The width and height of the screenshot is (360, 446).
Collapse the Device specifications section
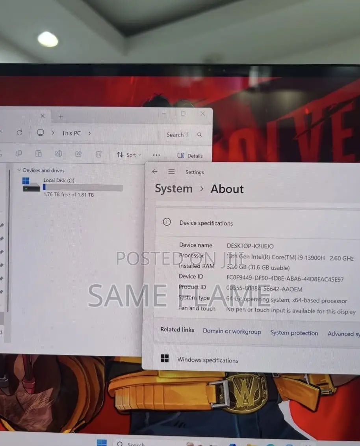click(258, 223)
